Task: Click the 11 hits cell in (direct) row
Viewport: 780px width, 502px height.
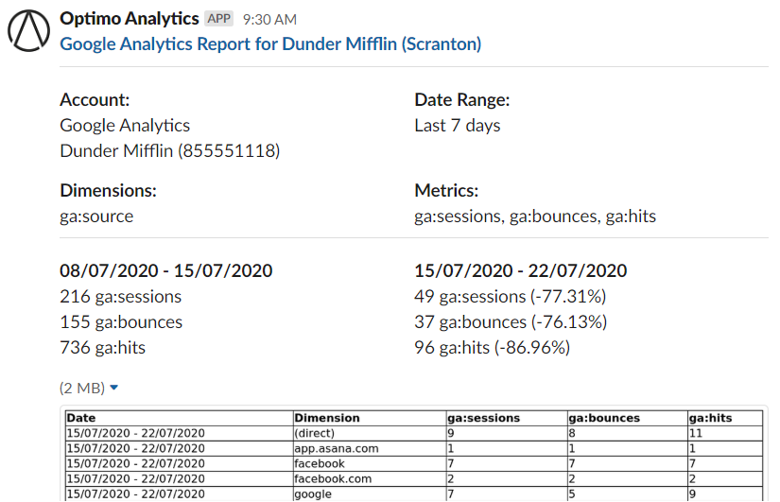Action: 726,433
